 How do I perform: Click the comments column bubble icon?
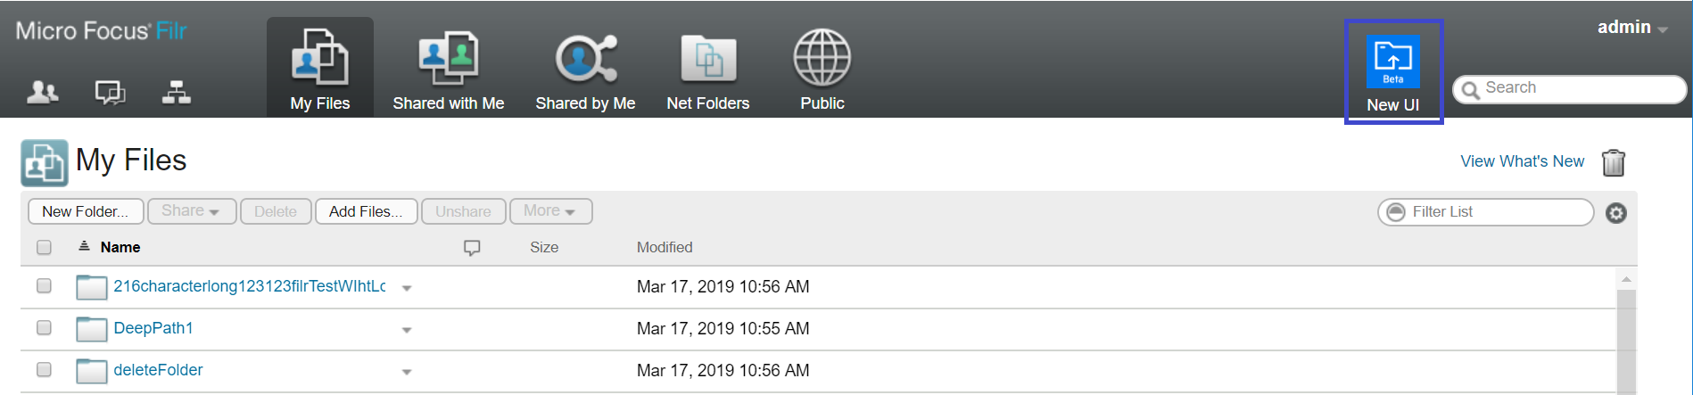coord(472,248)
